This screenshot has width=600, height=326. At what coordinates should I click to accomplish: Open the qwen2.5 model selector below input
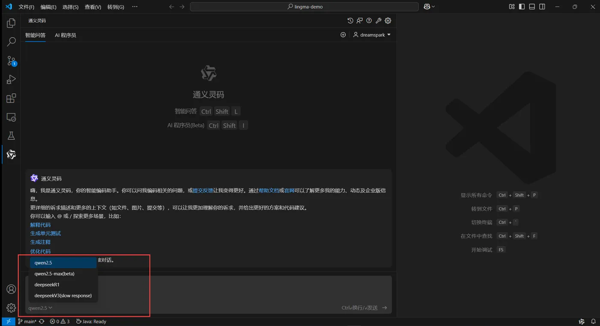click(x=40, y=308)
